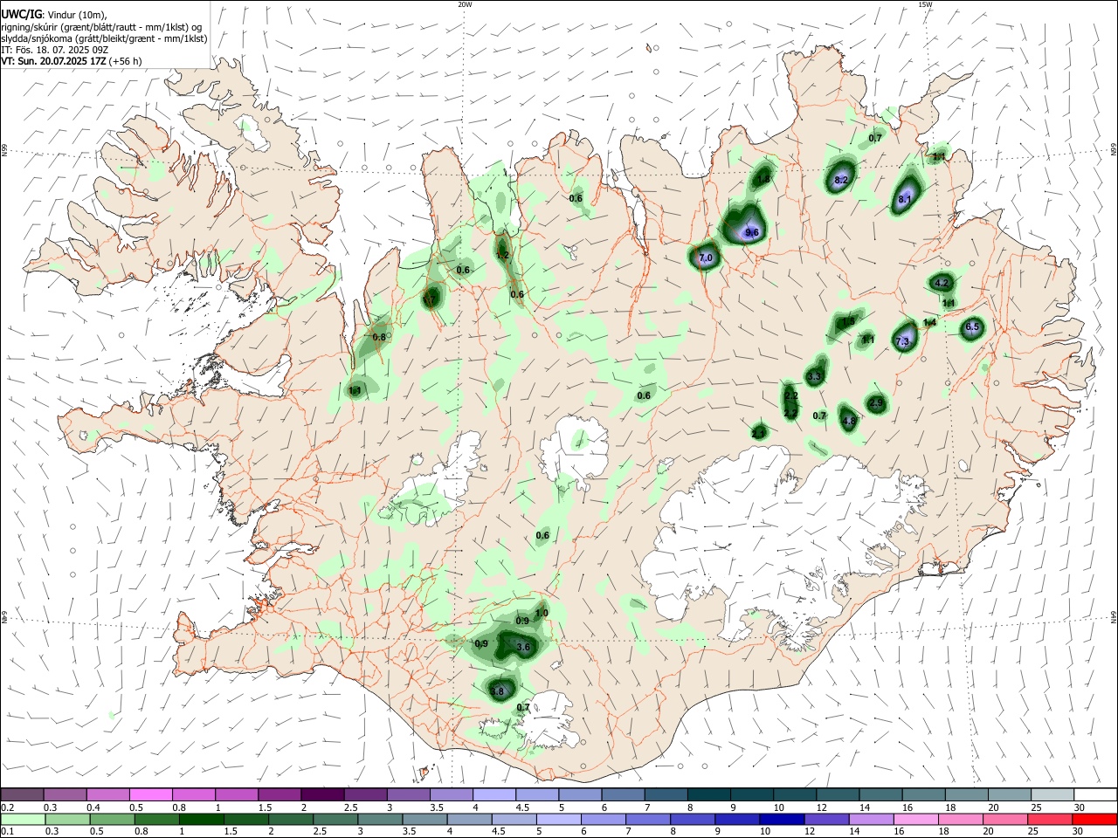Click the 3.6 precipitation label on the map
This screenshot has width=1118, height=838.
click(x=524, y=647)
